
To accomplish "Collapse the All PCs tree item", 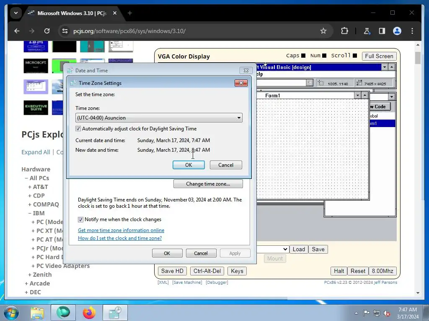I will (37, 178).
